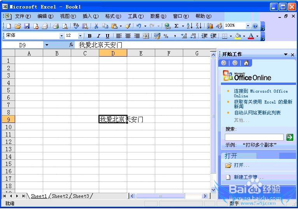Apply percent style format
Screen dimensions: 298x209
coord(166,36)
